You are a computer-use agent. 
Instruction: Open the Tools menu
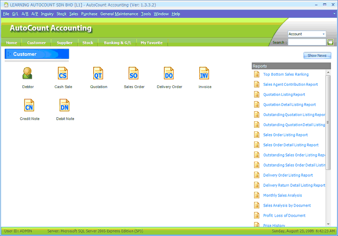[x=146, y=14]
